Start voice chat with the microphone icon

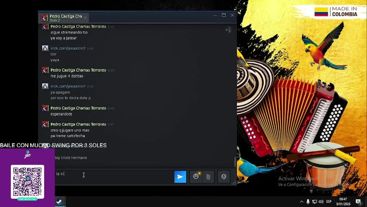224,177
